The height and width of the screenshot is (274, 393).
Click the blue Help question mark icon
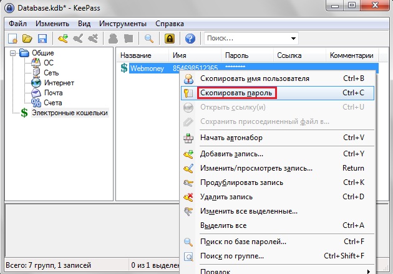click(x=190, y=39)
